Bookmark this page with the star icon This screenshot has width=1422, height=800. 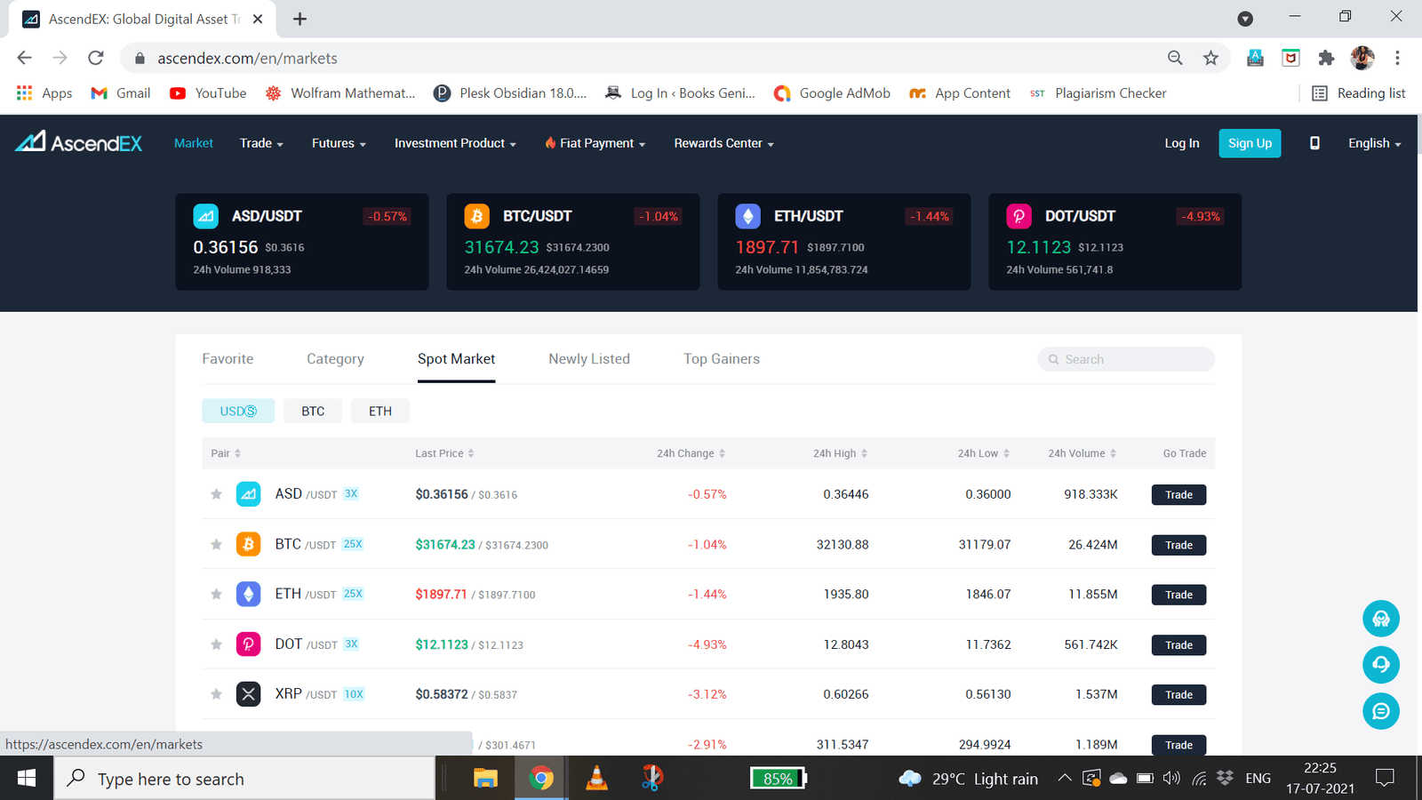[x=1210, y=58]
